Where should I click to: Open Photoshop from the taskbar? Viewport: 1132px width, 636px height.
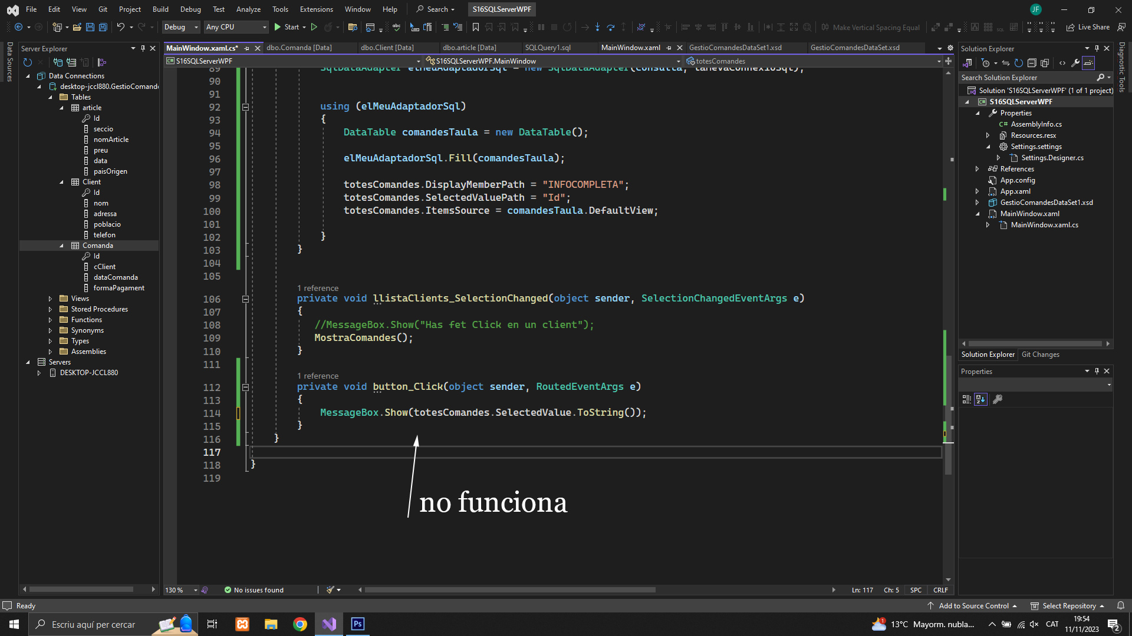pyautogui.click(x=358, y=624)
